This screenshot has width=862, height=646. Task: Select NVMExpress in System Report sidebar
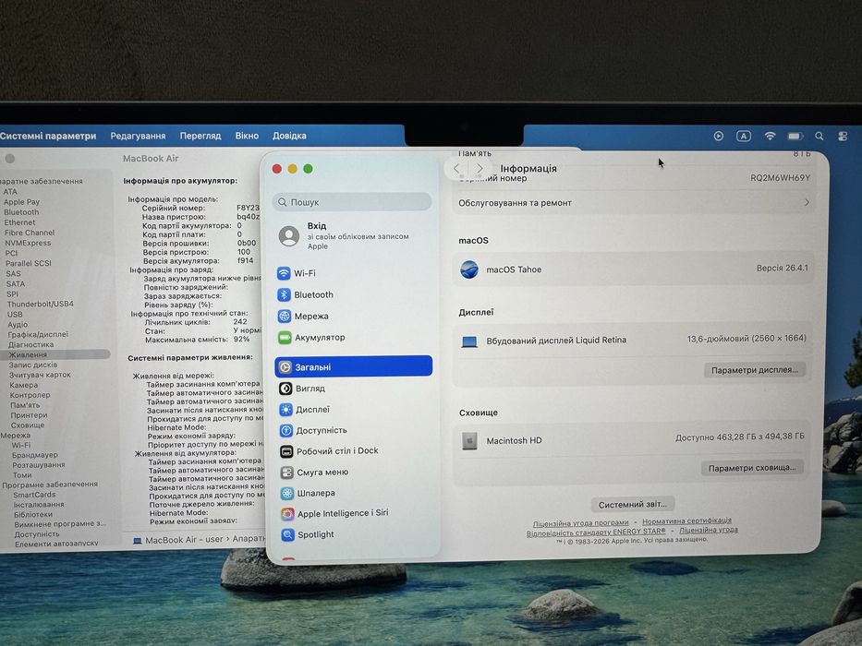(x=28, y=243)
